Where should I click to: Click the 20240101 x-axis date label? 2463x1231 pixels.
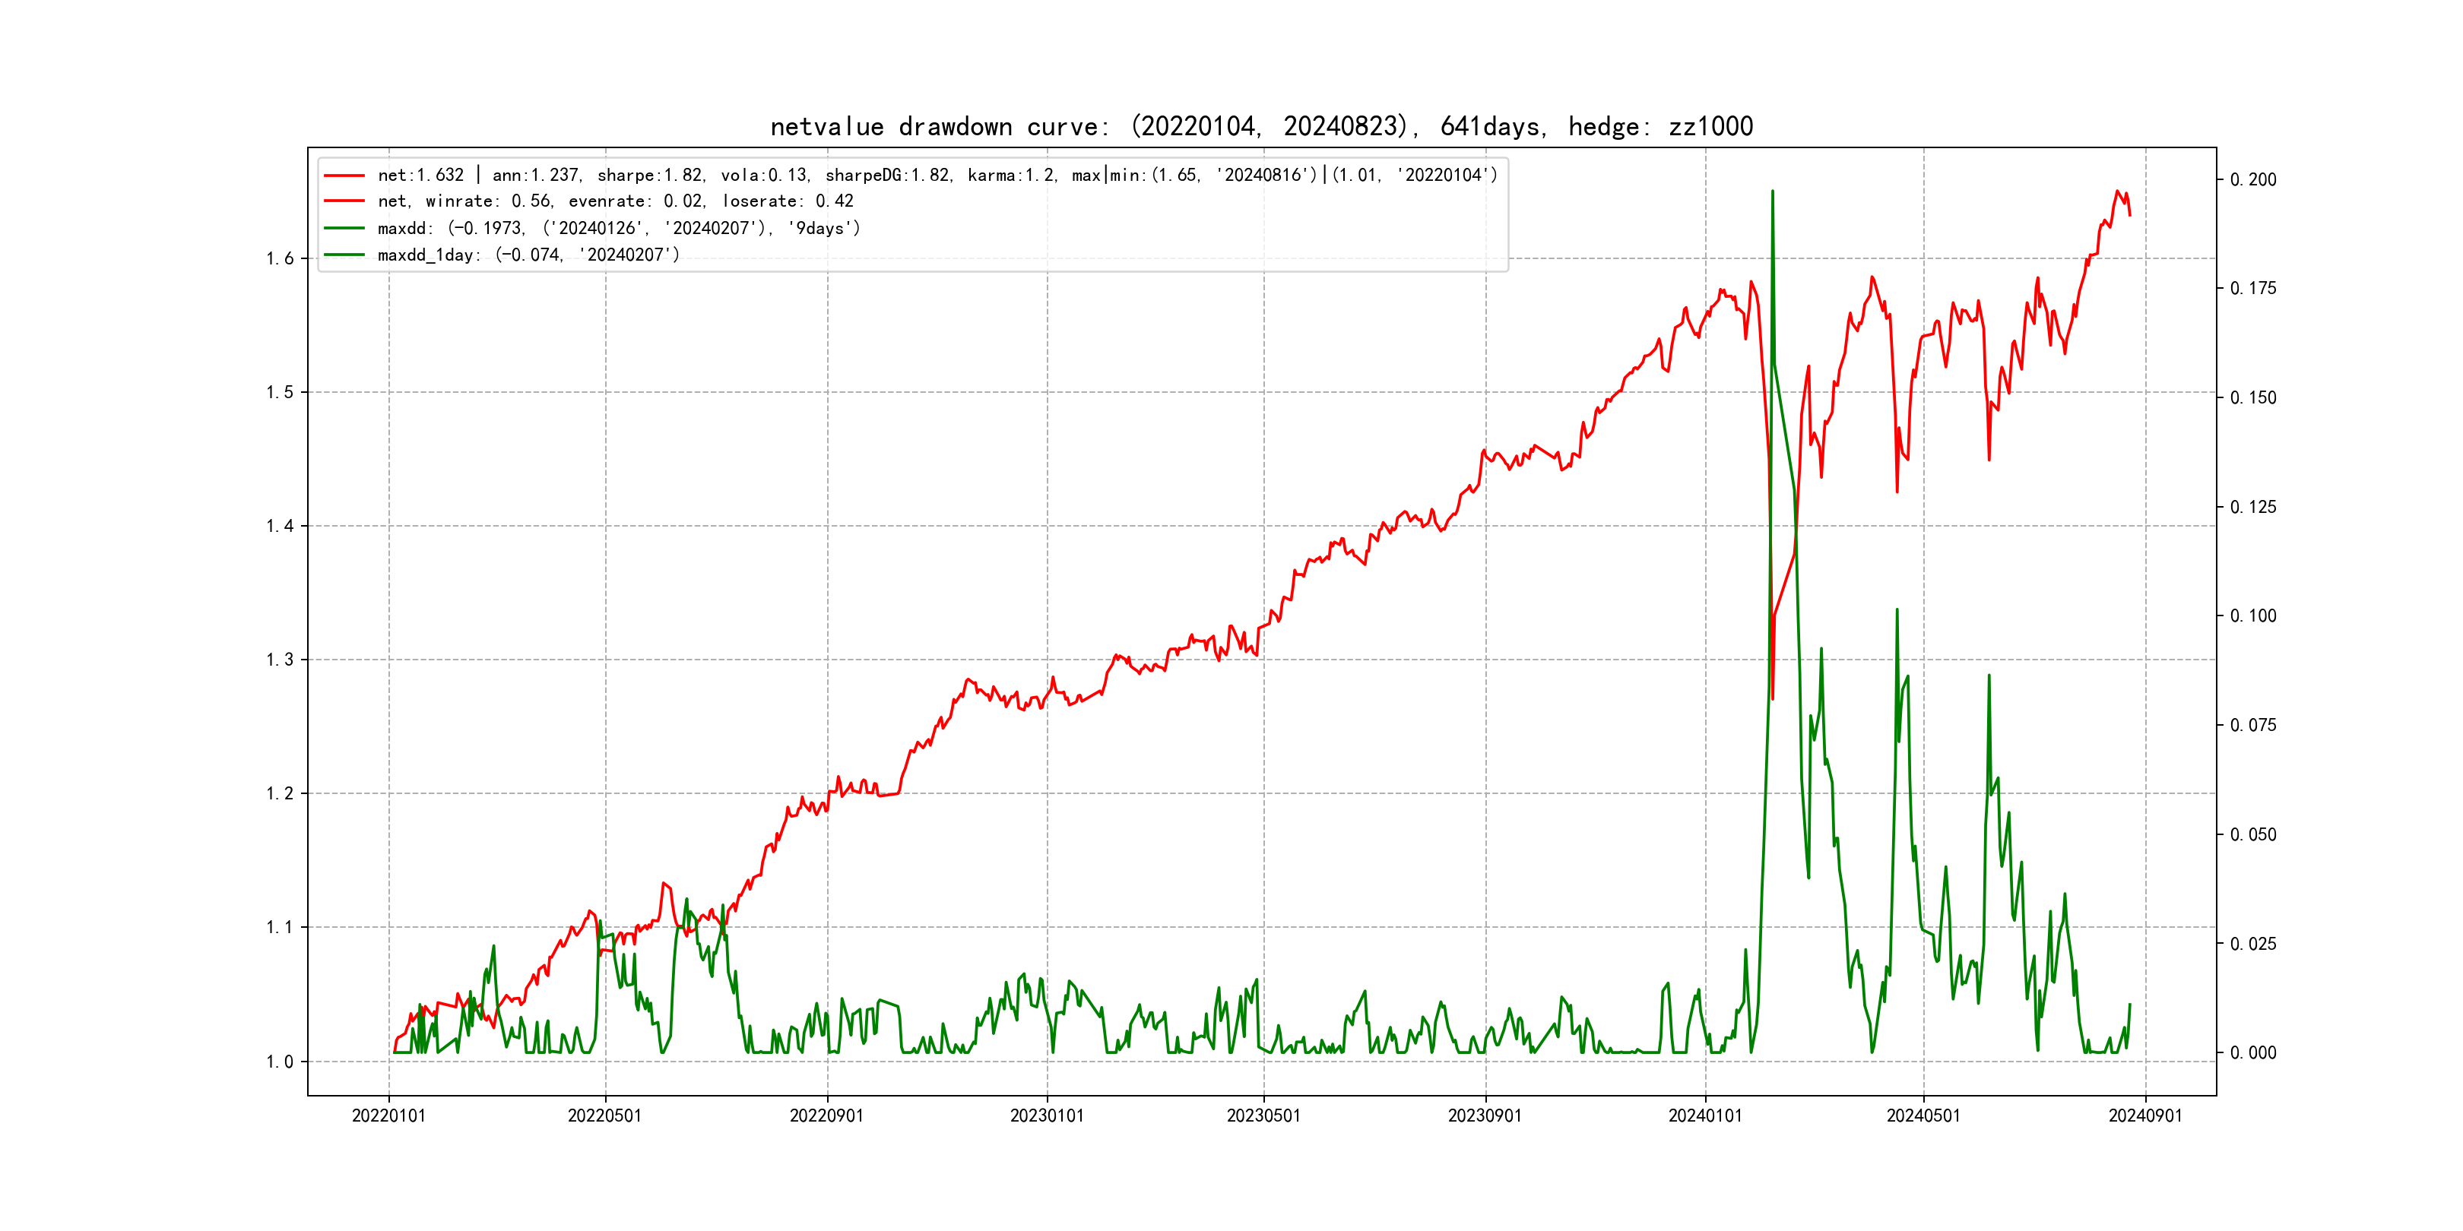[1705, 1115]
